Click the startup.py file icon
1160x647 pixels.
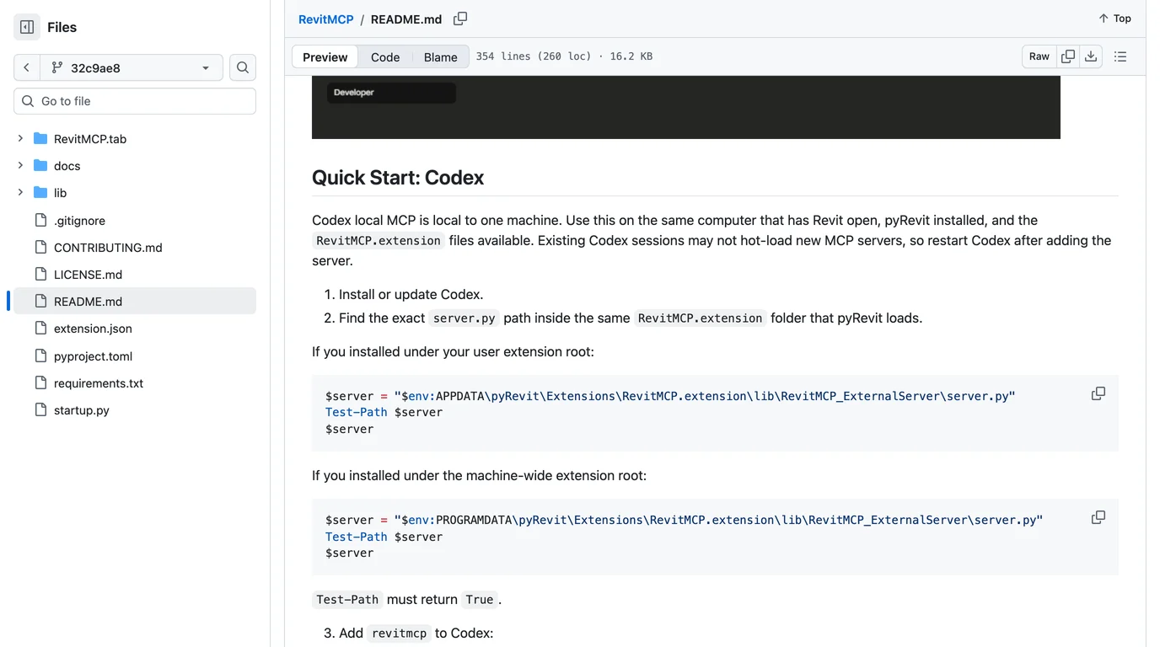click(40, 409)
